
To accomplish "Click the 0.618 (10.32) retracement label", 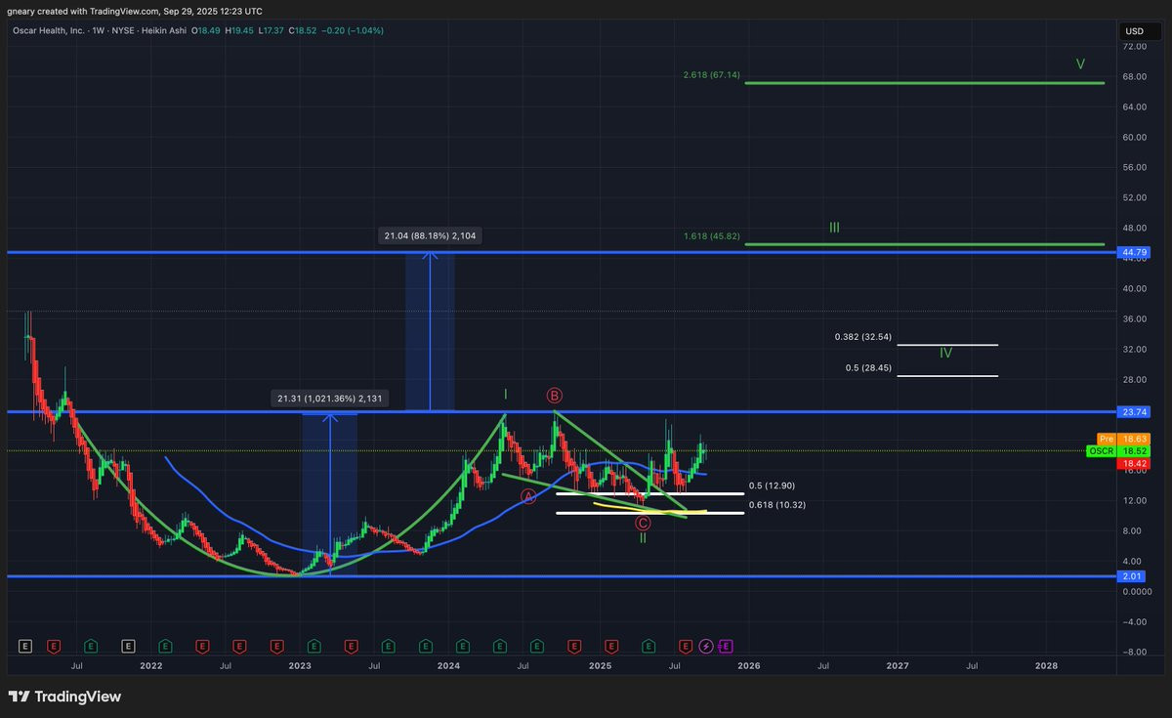I will coord(776,504).
